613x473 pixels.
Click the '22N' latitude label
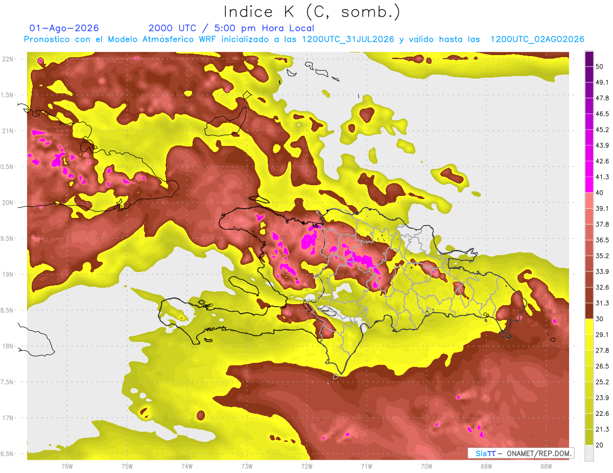pyautogui.click(x=9, y=59)
